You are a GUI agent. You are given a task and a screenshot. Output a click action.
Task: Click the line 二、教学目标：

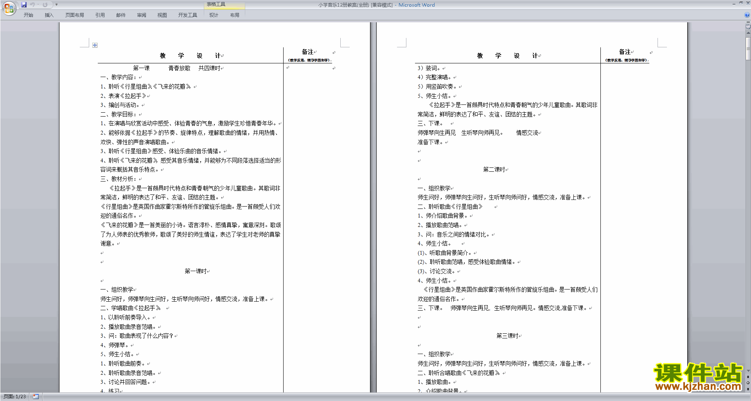(x=119, y=114)
